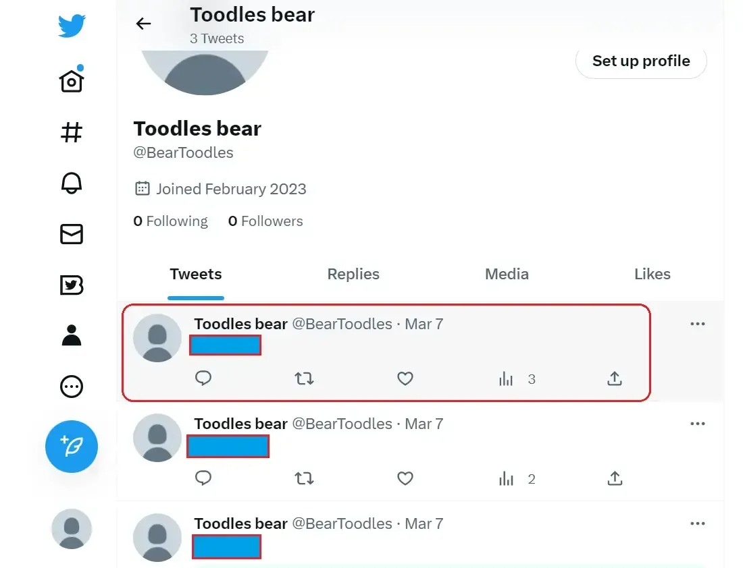Go back using the arrow icon

pos(143,24)
